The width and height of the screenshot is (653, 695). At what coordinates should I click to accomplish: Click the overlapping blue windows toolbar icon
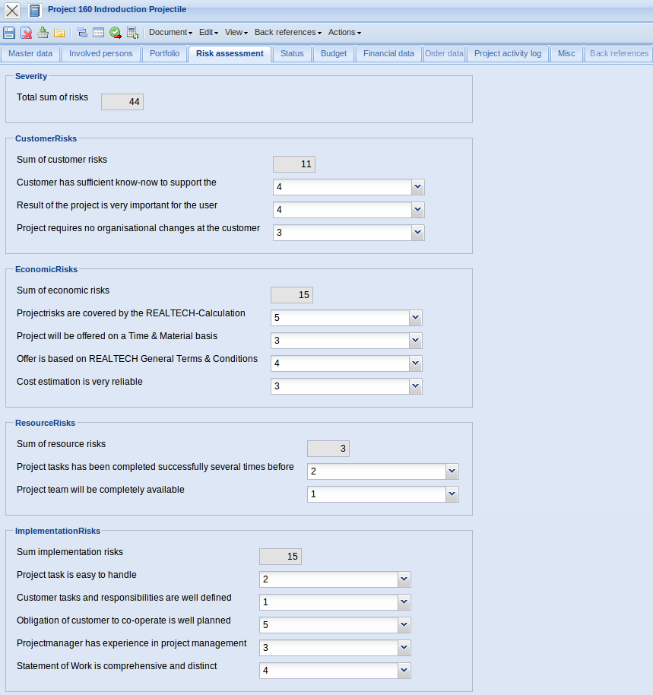point(82,33)
